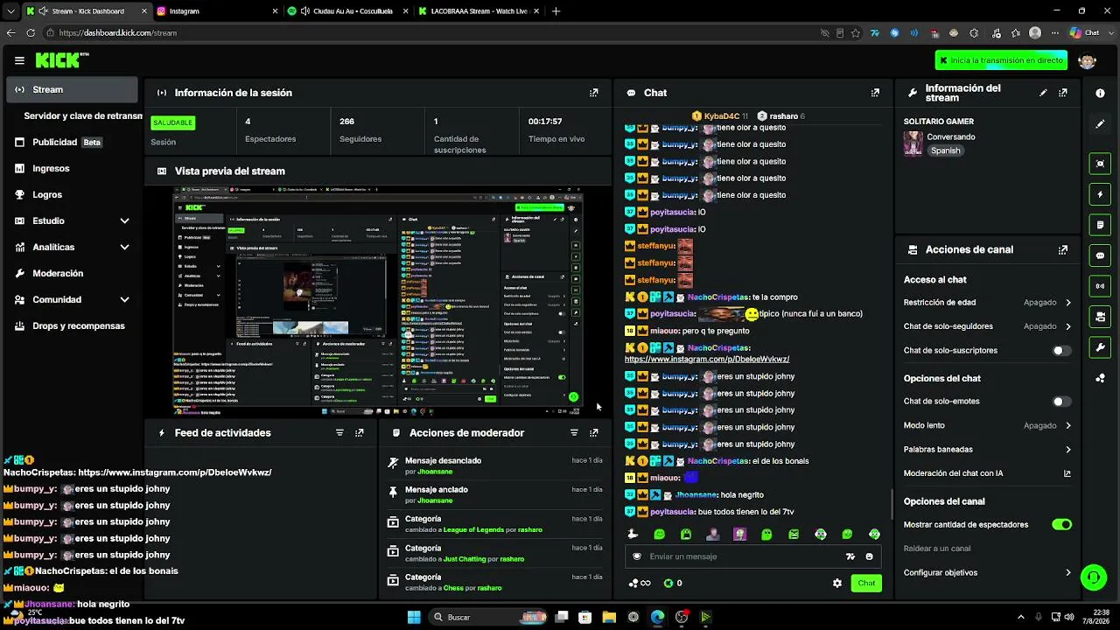Click the info icon in the right rail
The height and width of the screenshot is (630, 1120).
[x=1100, y=93]
